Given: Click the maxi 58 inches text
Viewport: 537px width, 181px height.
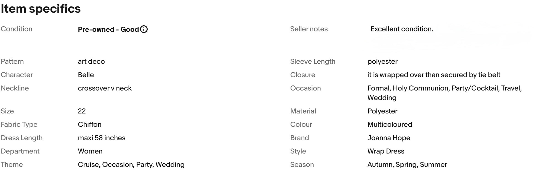Looking at the screenshot, I should pos(102,138).
